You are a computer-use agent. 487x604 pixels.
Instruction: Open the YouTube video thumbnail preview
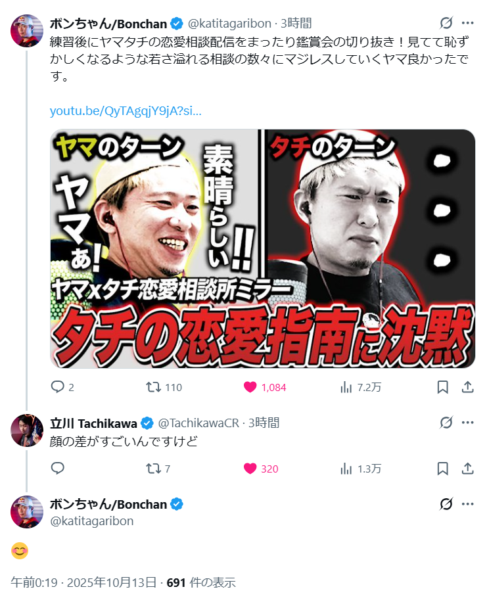(262, 248)
